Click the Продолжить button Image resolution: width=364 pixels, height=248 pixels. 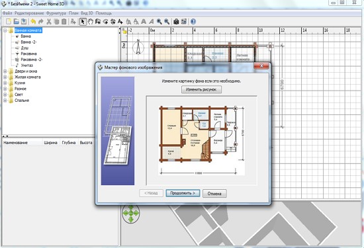pyautogui.click(x=183, y=193)
